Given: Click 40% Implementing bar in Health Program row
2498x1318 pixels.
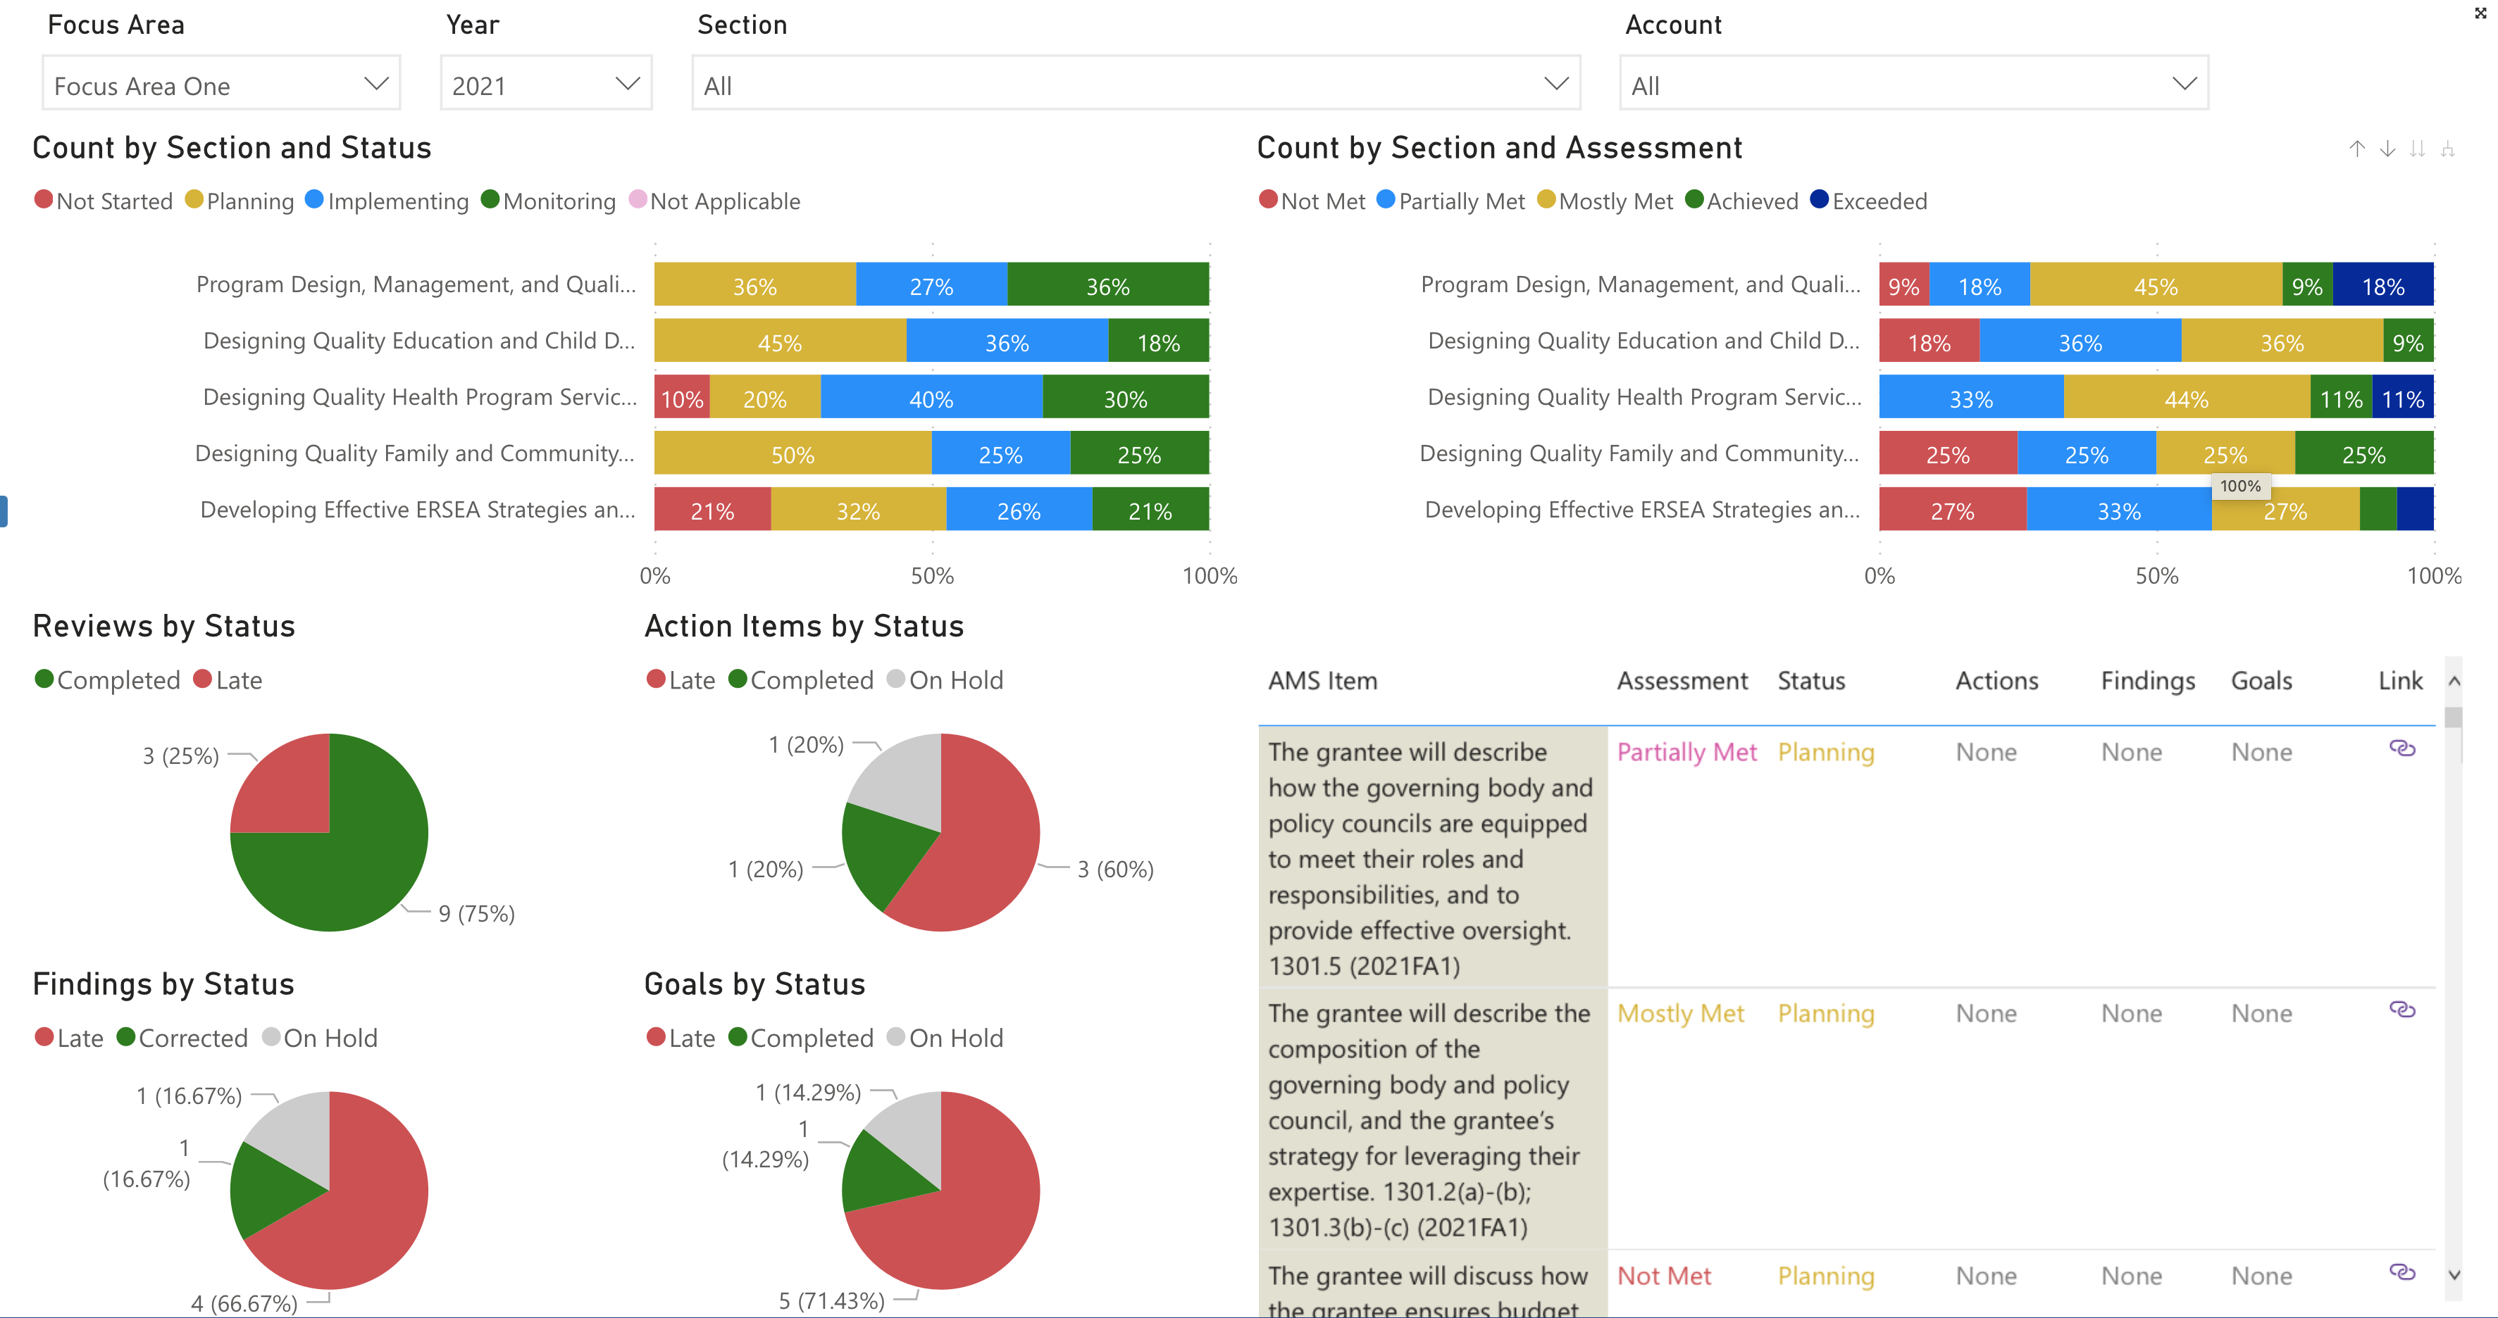Looking at the screenshot, I should pos(932,397).
